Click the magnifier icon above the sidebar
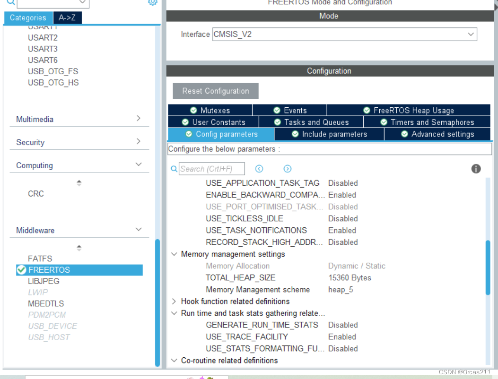The height and width of the screenshot is (379, 498). pos(9,3)
